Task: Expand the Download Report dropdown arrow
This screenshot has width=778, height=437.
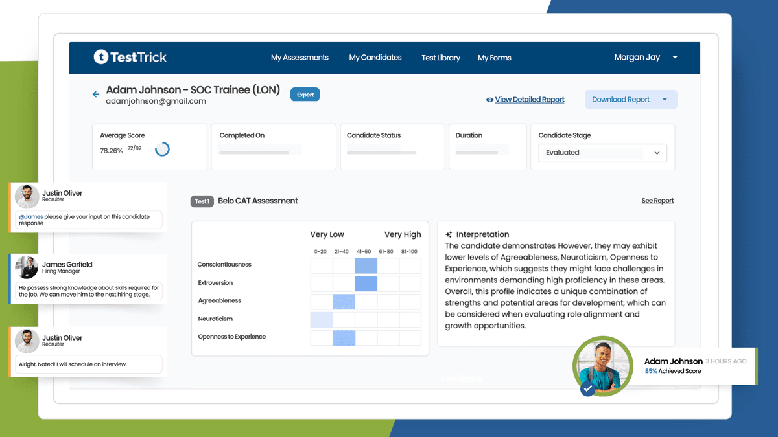Action: [665, 99]
